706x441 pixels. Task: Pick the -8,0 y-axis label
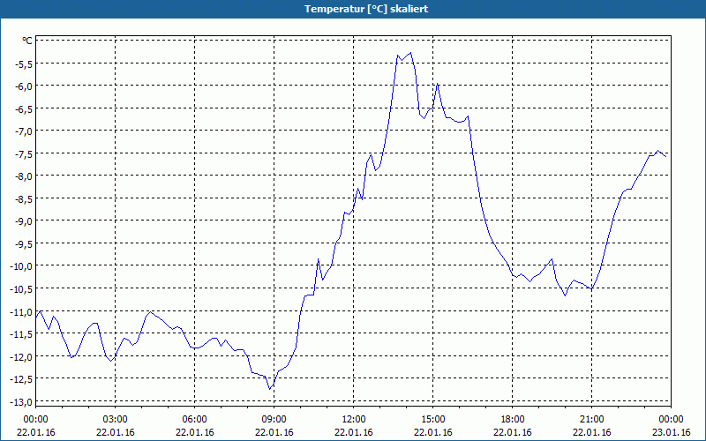[24, 176]
